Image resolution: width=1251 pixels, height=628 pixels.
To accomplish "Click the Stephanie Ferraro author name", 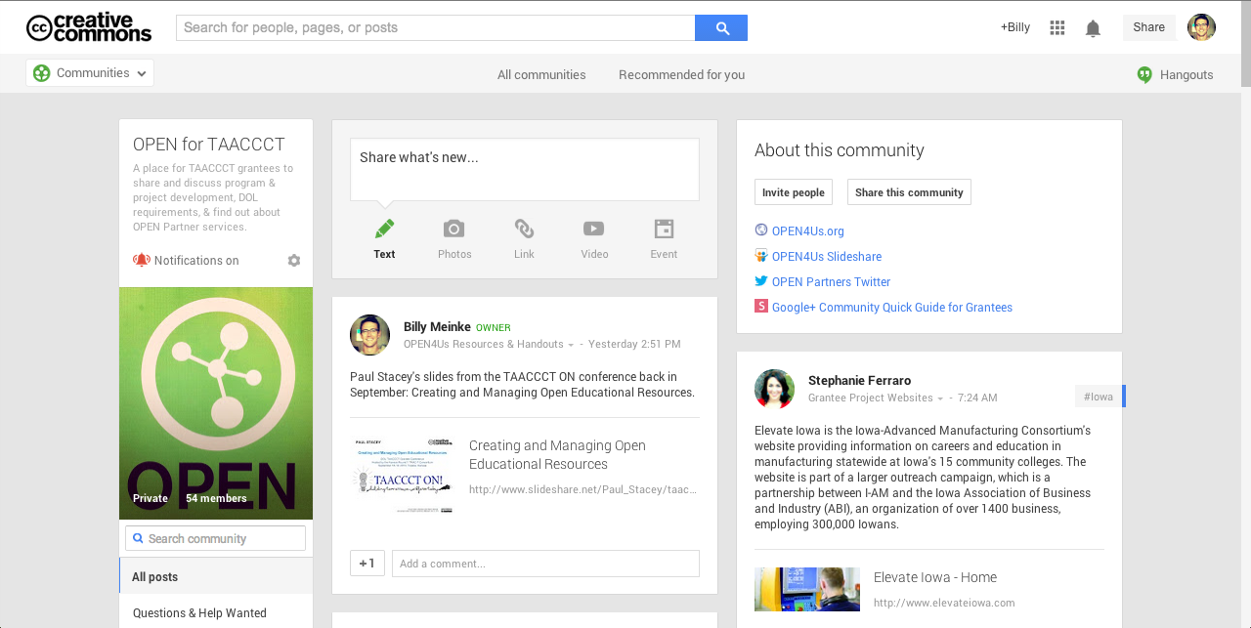I will [x=859, y=381].
